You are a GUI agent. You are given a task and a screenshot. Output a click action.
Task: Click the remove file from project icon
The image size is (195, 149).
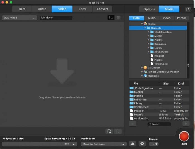point(118,131)
